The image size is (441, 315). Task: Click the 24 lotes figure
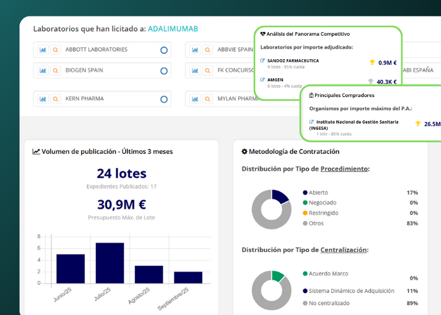coord(122,173)
